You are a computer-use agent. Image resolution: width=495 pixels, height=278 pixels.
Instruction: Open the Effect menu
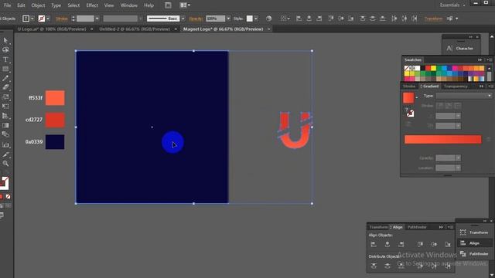point(92,5)
